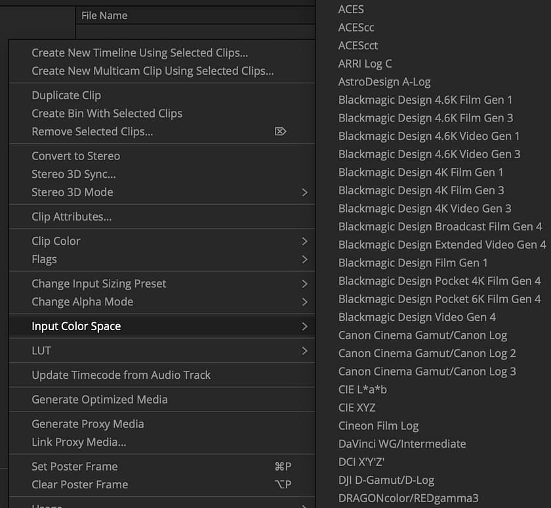Select Create Bin With Selected Clips
The image size is (551, 508).
[x=107, y=114]
